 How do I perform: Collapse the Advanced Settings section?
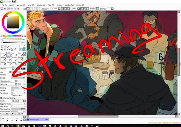1,98
